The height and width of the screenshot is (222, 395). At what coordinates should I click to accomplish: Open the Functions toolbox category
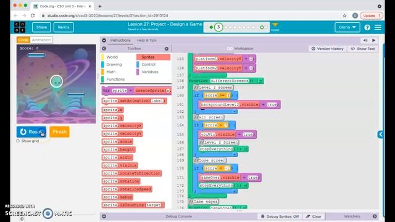(x=115, y=80)
